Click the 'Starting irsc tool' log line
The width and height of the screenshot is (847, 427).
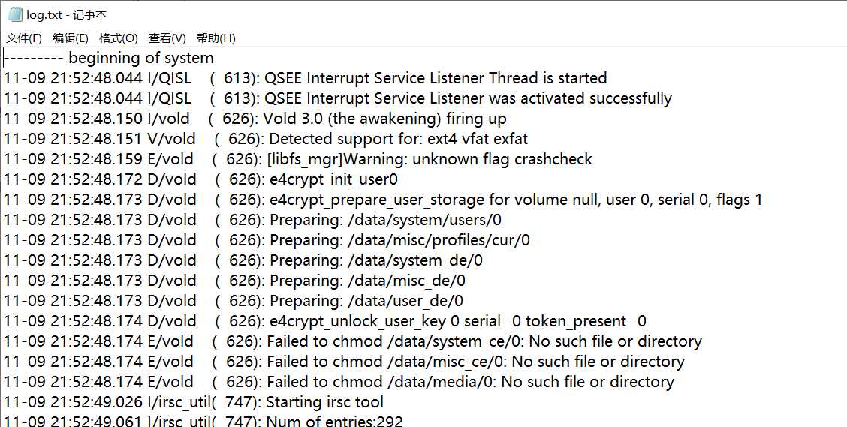pyautogui.click(x=194, y=403)
